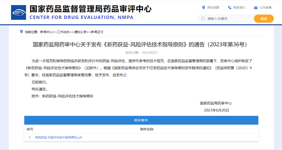Click the signature 国家药监局药审中心

click(216, 103)
